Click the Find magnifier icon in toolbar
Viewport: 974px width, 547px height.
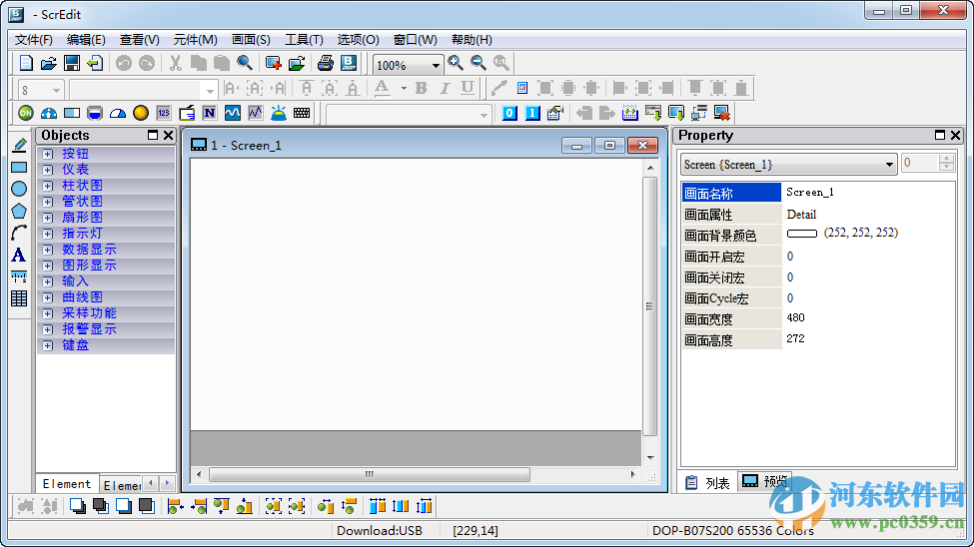point(245,63)
